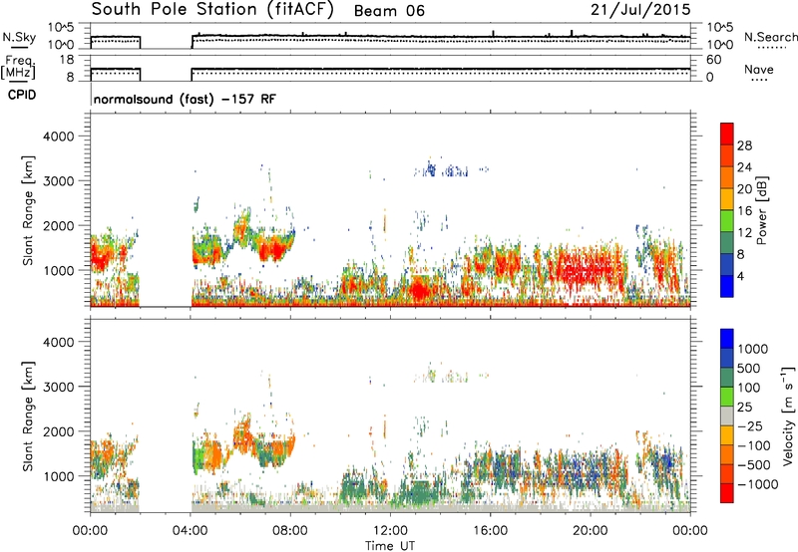Viewport: 798px width, 552px height.
Task: Select the '20:00' time tick label
Action: [x=590, y=531]
